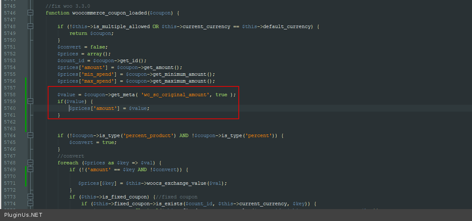The width and height of the screenshot is (472, 221).
Task: Collapse the foreach $prices loop fold marker
Action: (x=30, y=163)
